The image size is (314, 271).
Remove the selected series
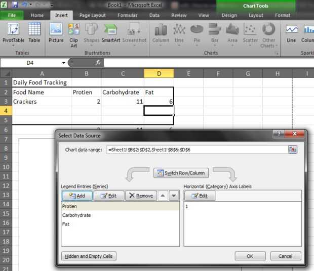click(141, 196)
